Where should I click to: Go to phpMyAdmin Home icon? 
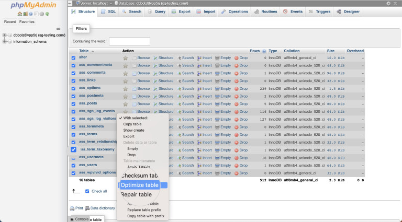tap(19, 14)
